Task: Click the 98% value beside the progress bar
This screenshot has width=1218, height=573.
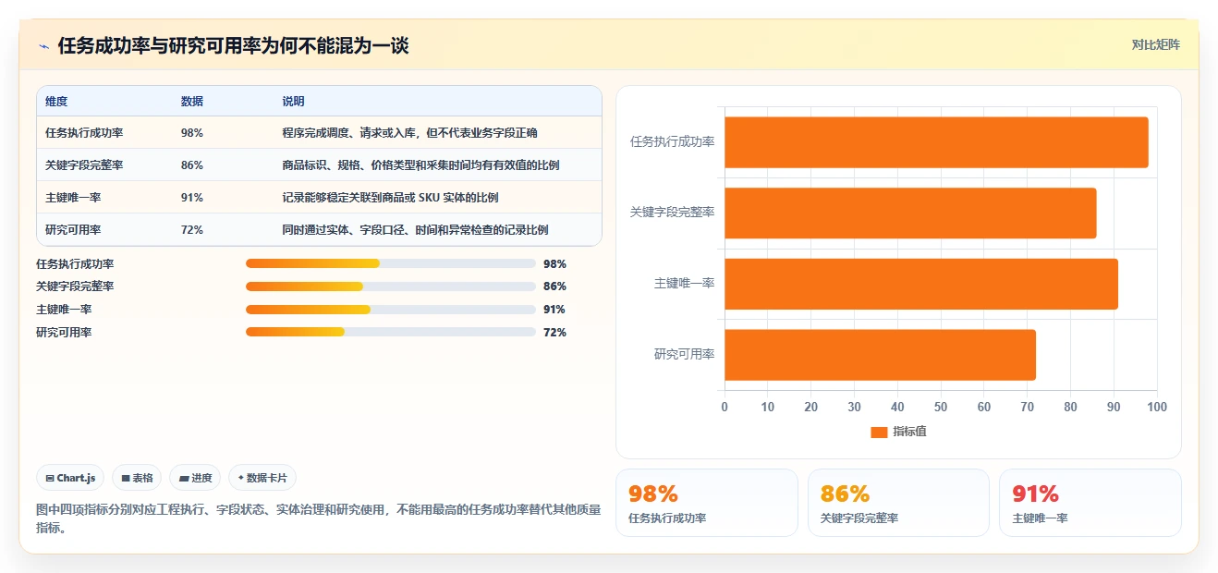Action: pyautogui.click(x=554, y=264)
